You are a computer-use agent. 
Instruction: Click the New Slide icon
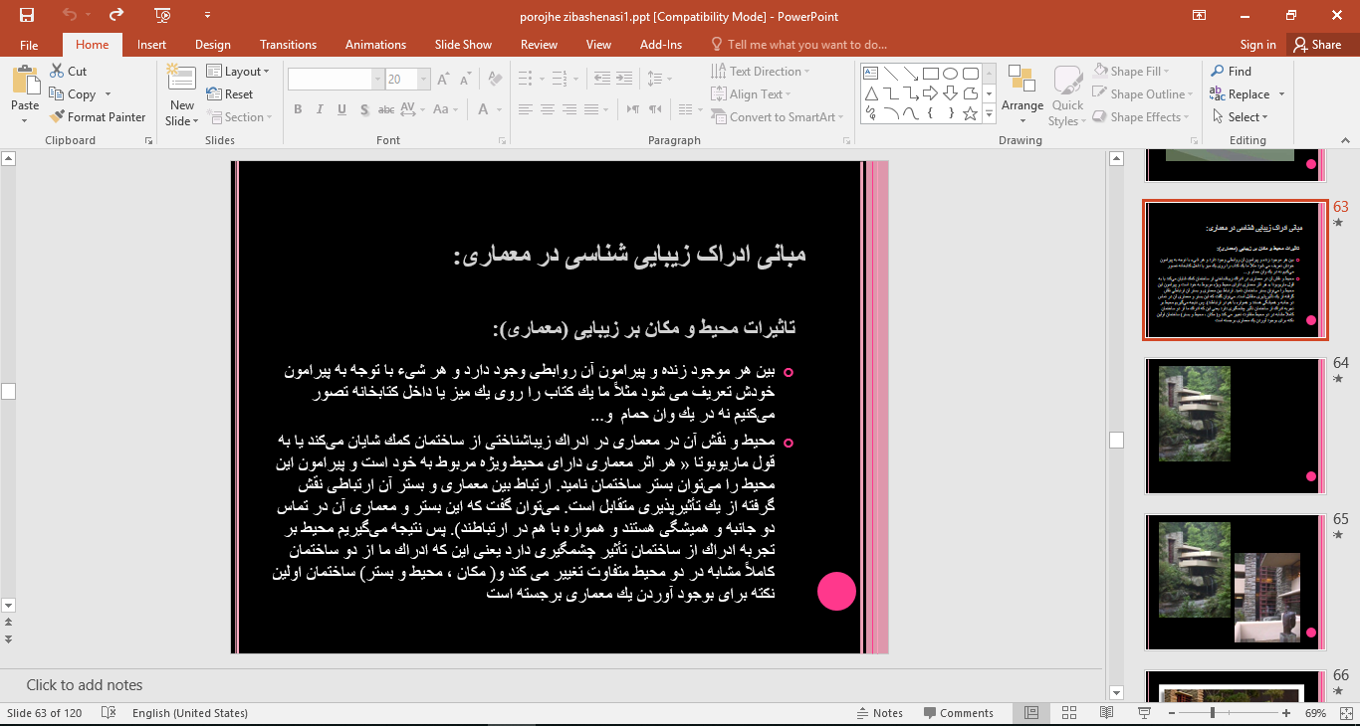tap(181, 79)
